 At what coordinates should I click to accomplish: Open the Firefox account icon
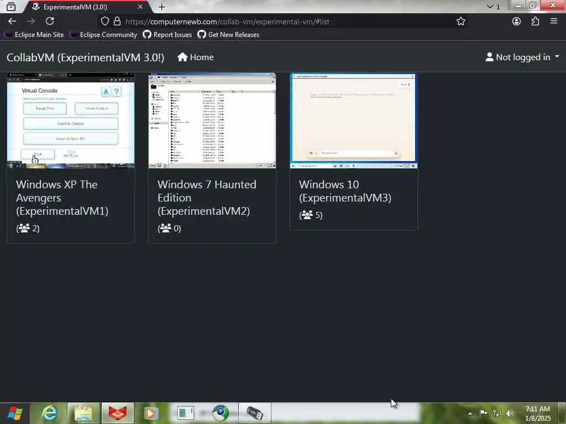pos(517,22)
